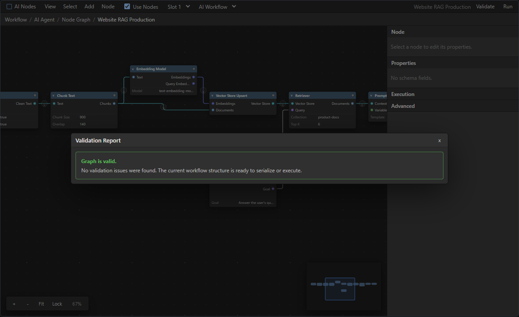The height and width of the screenshot is (317, 519).
Task: Expand the Execution section
Action: click(x=453, y=94)
